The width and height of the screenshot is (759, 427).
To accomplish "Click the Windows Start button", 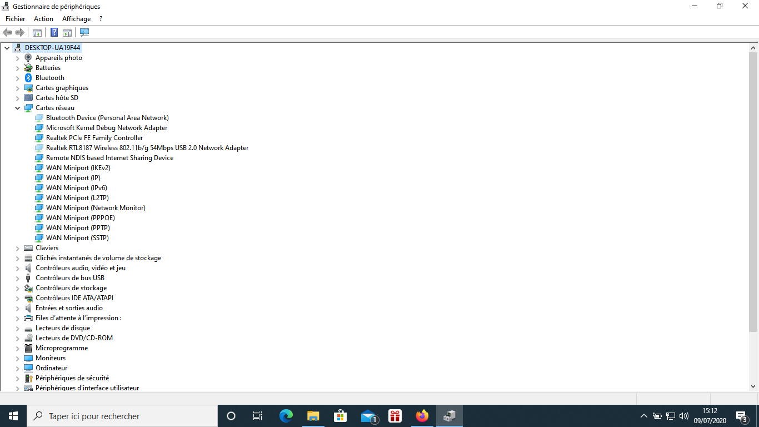I will click(x=13, y=416).
